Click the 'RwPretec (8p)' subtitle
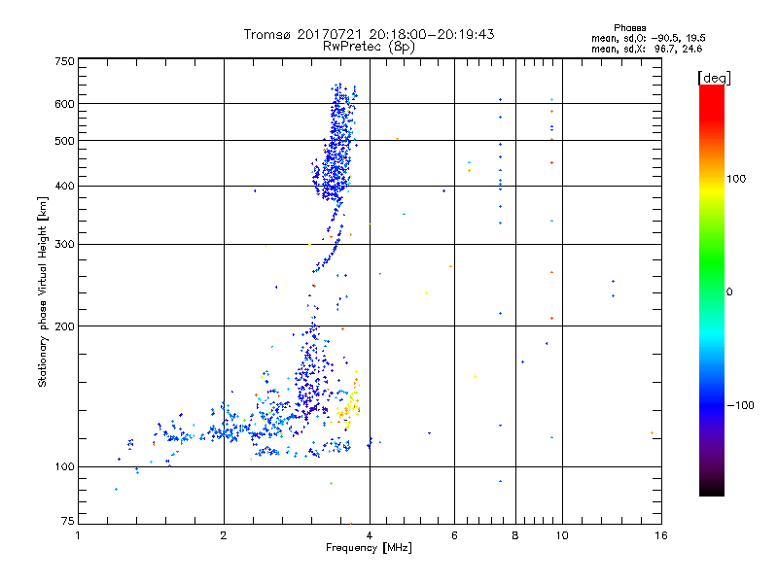This screenshot has width=778, height=583. tap(369, 47)
